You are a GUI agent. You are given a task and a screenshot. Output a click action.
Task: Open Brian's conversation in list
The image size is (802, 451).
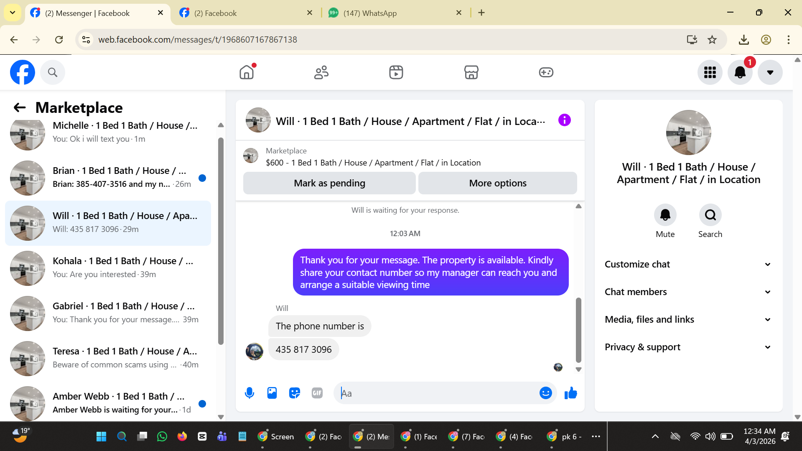108,178
